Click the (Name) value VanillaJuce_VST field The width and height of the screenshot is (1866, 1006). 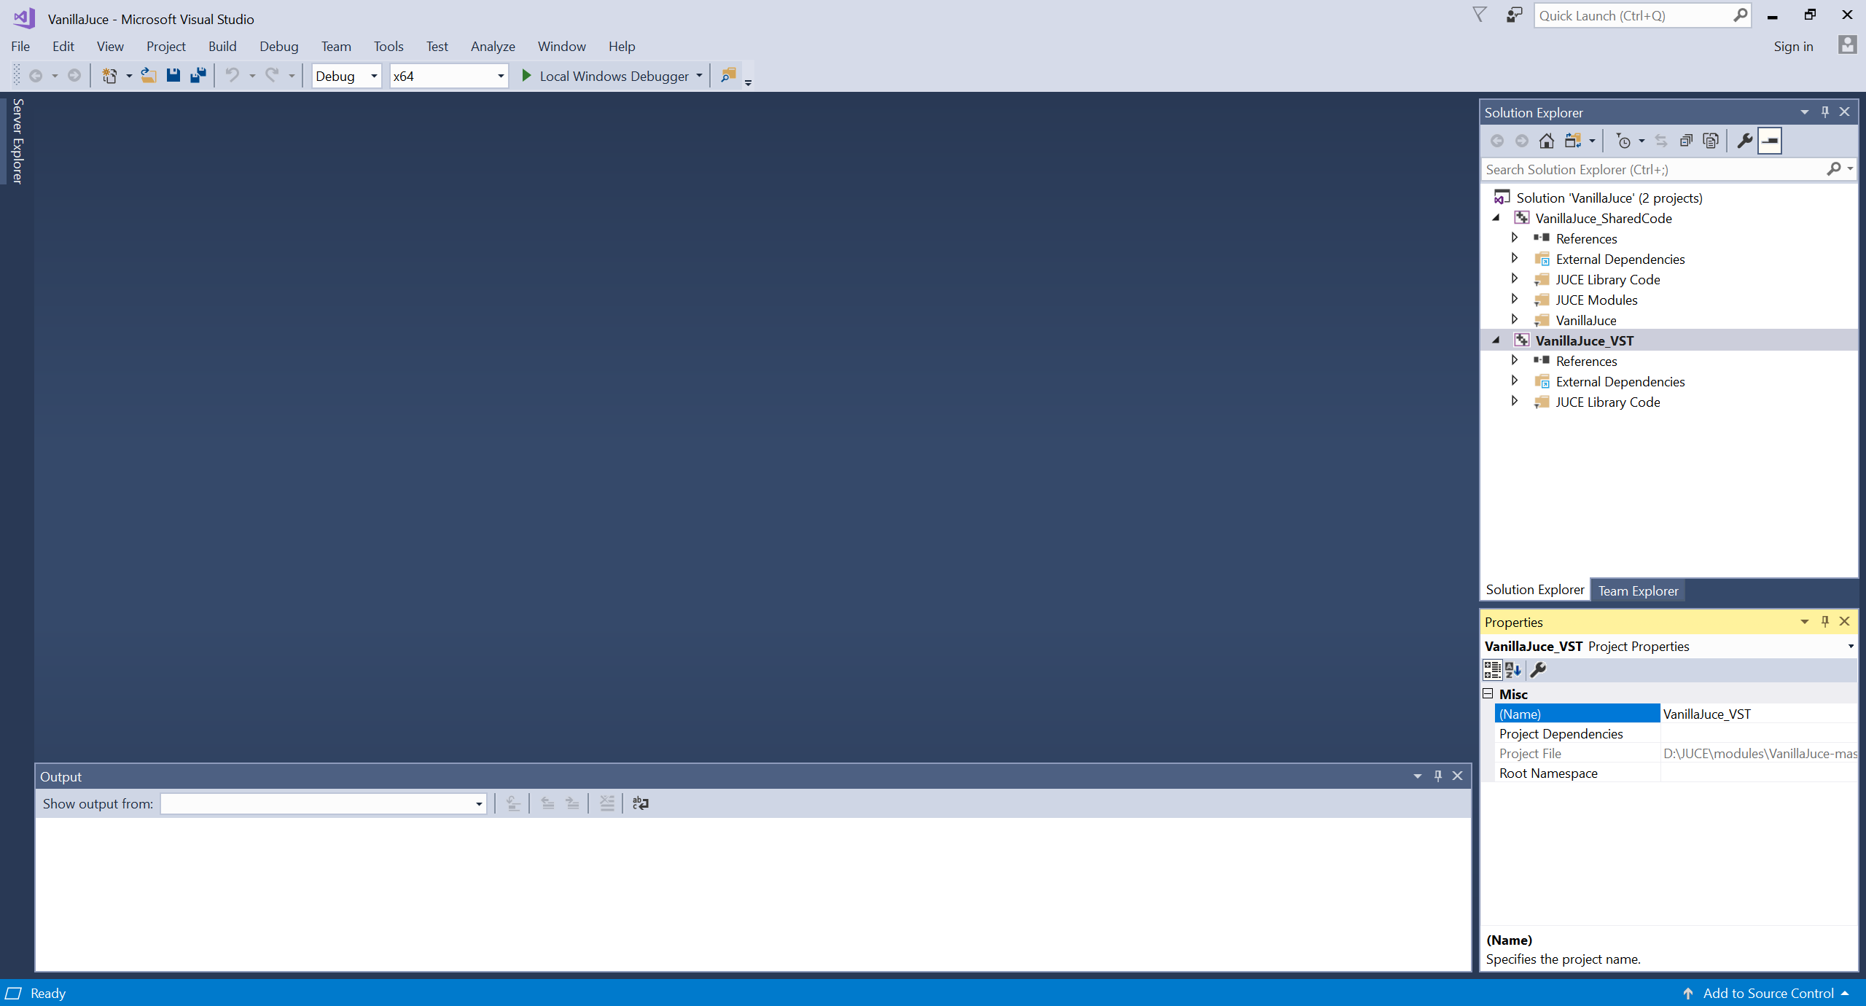point(1759,714)
